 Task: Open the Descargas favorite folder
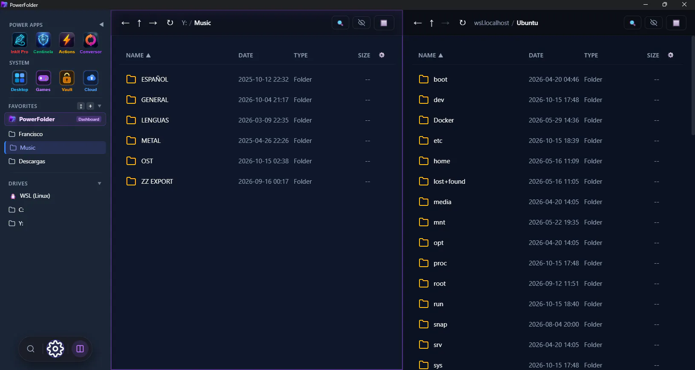(55, 161)
